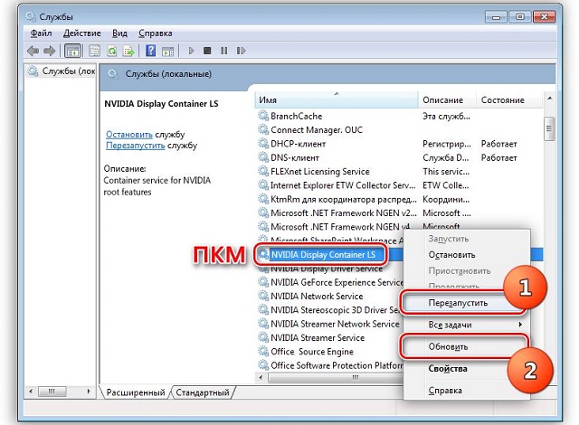Click the gear icon beside BranchCache

pos(263,116)
